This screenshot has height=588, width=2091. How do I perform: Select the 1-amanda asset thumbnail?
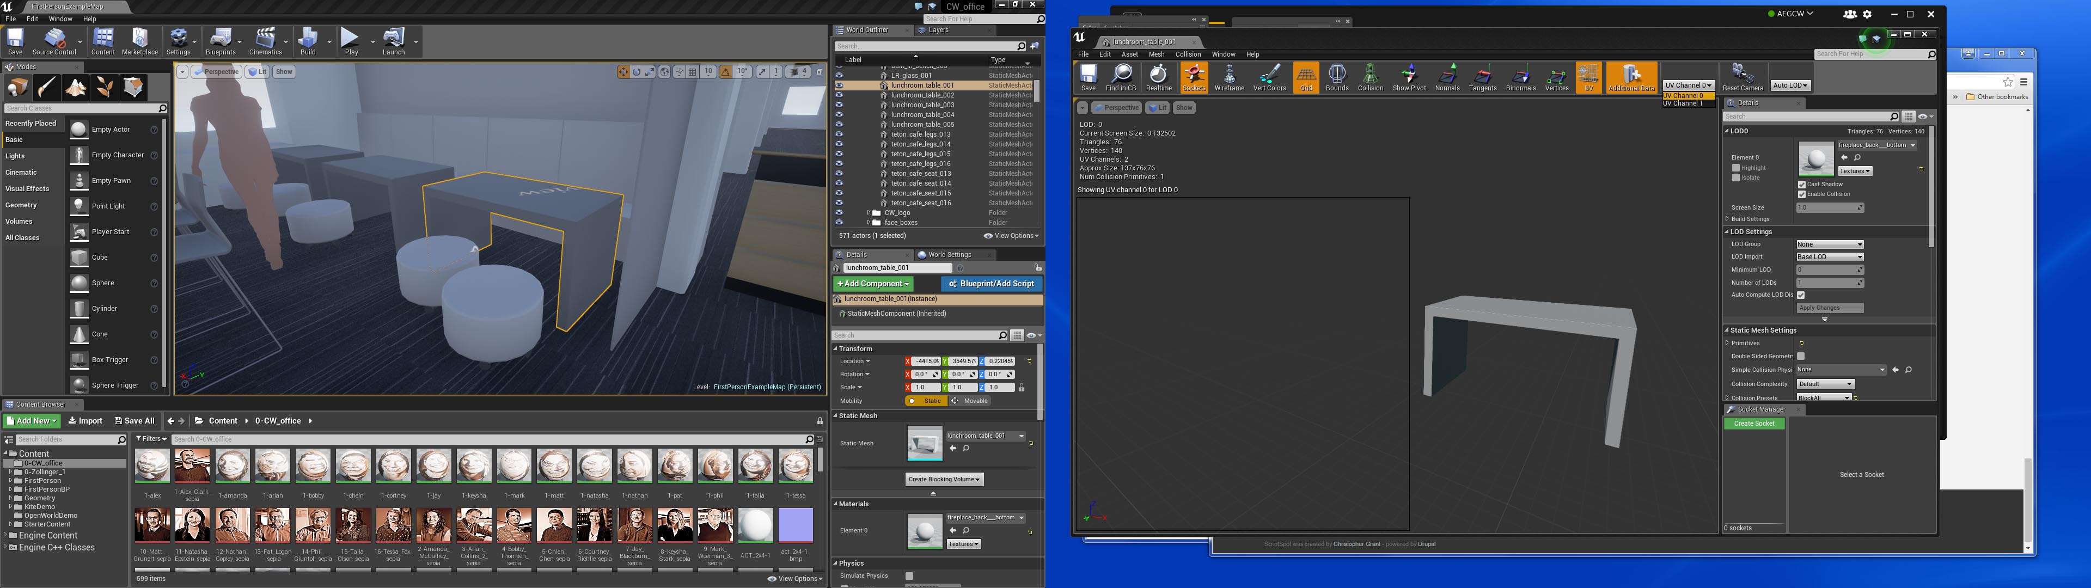point(232,467)
